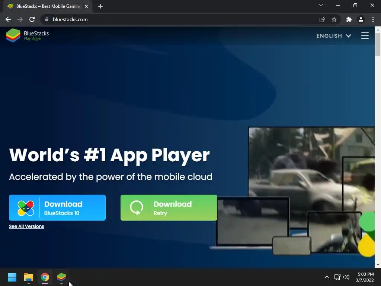Viewport: 381px width, 286px height.
Task: Click the gameplay video on the monitor mockup
Action: point(311,168)
